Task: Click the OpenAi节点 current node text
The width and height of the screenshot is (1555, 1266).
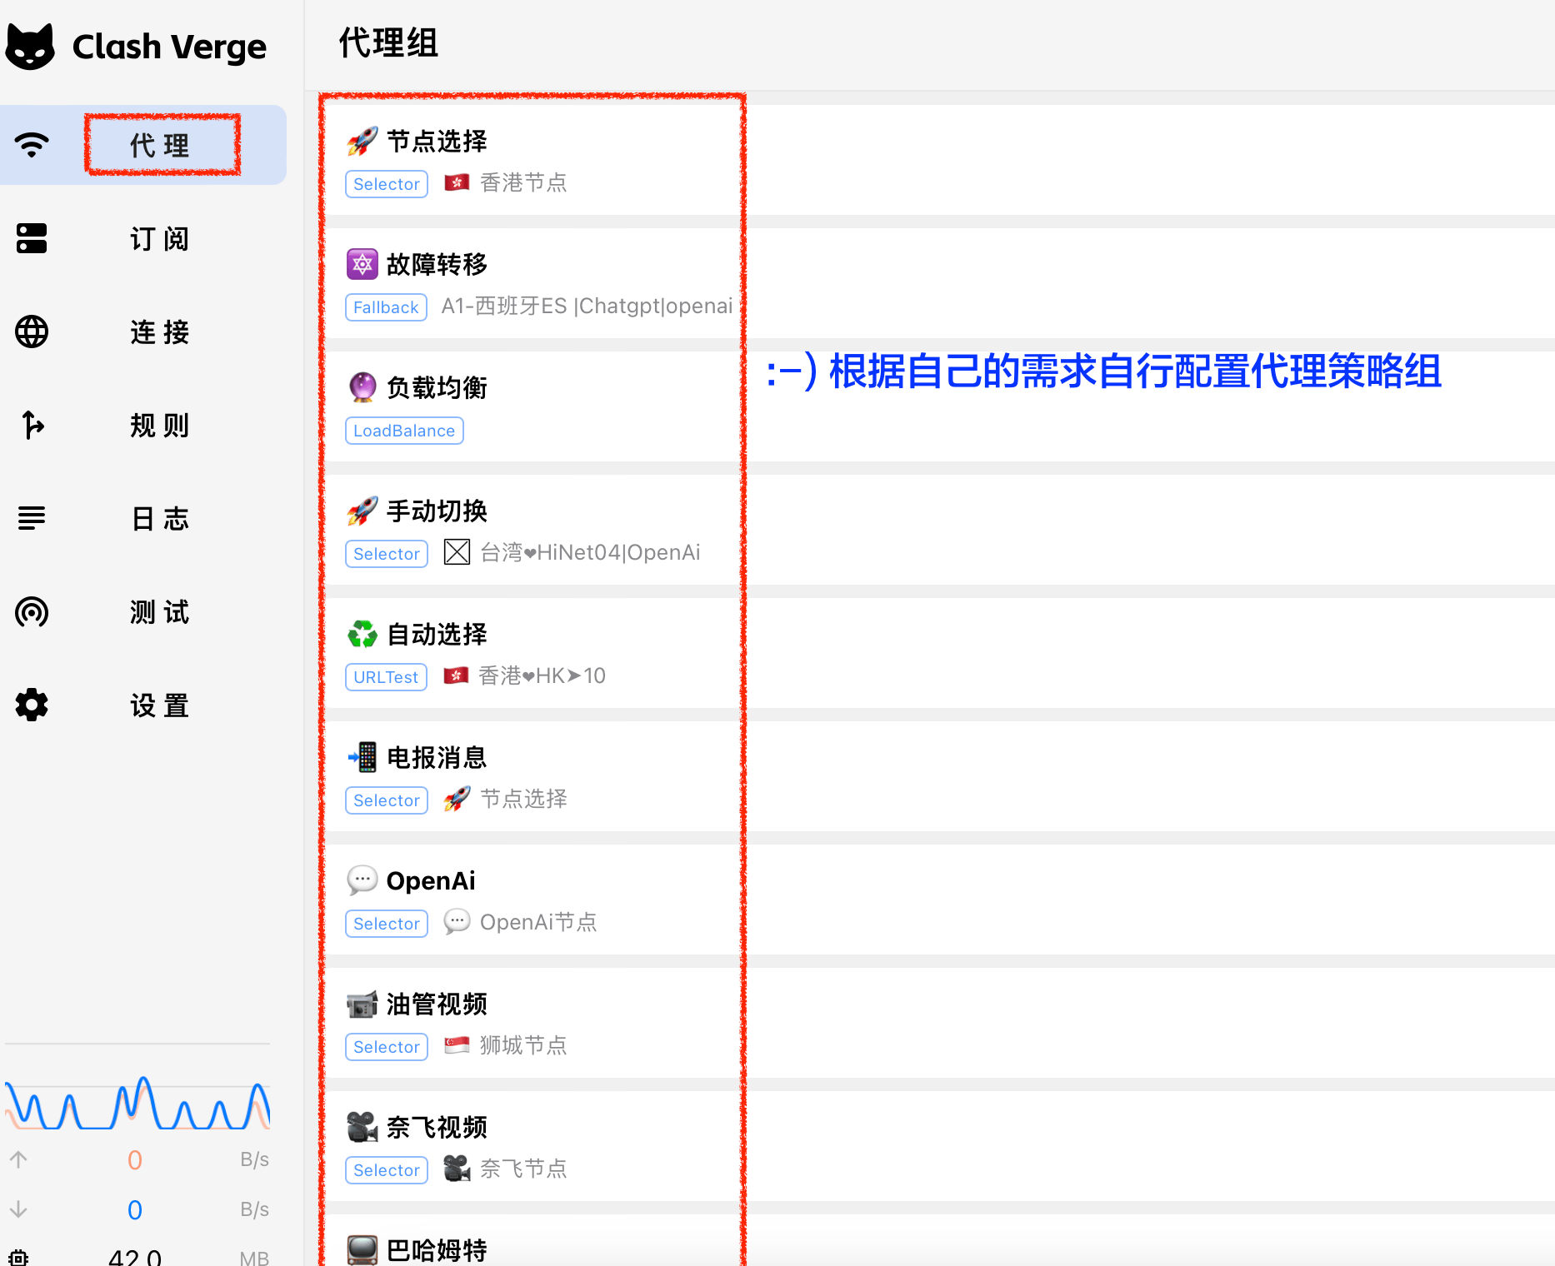Action: tap(538, 922)
